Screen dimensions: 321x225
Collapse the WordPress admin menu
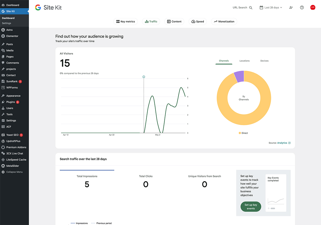[14, 172]
